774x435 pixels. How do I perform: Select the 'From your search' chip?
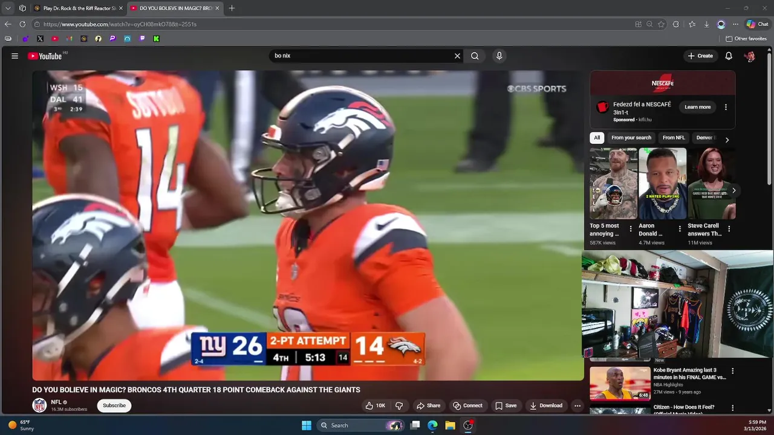631,138
